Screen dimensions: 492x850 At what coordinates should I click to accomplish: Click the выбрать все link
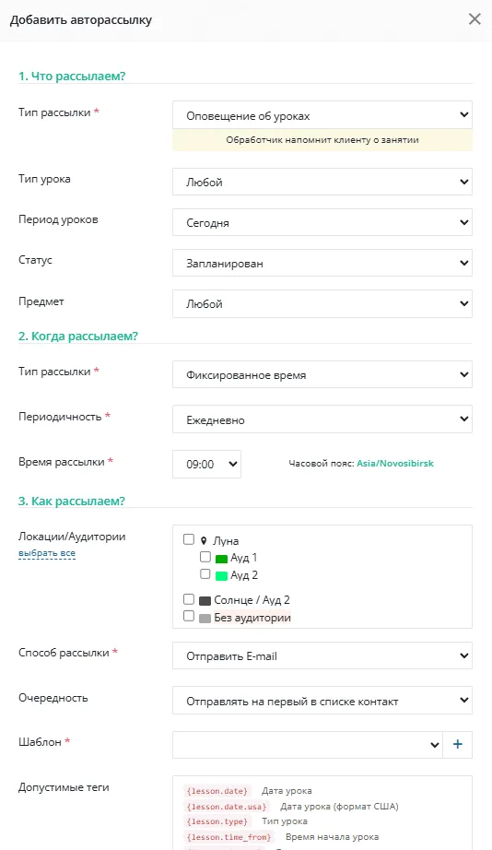click(47, 553)
